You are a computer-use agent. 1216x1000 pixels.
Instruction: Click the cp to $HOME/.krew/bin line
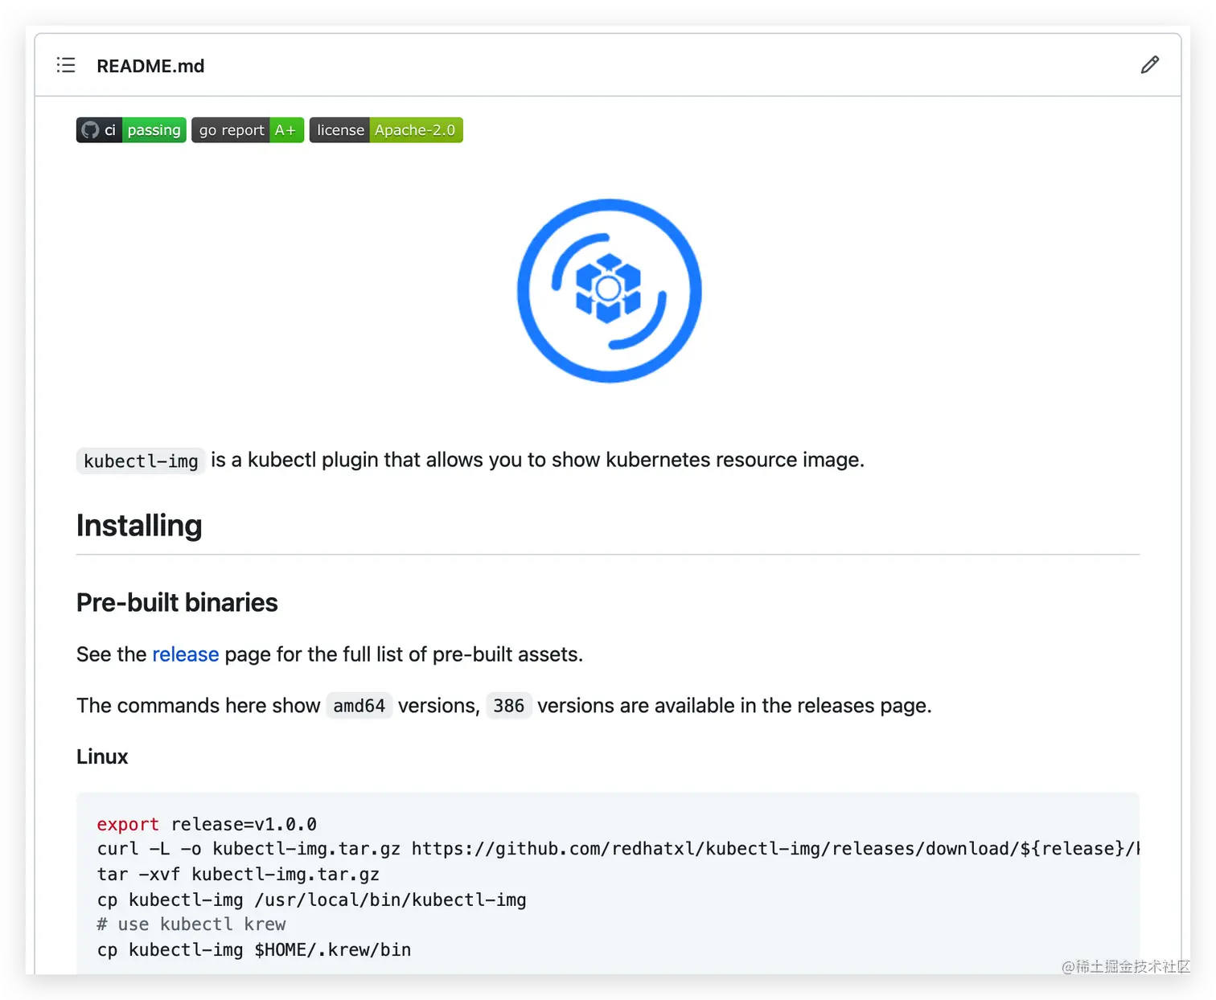[x=254, y=950]
